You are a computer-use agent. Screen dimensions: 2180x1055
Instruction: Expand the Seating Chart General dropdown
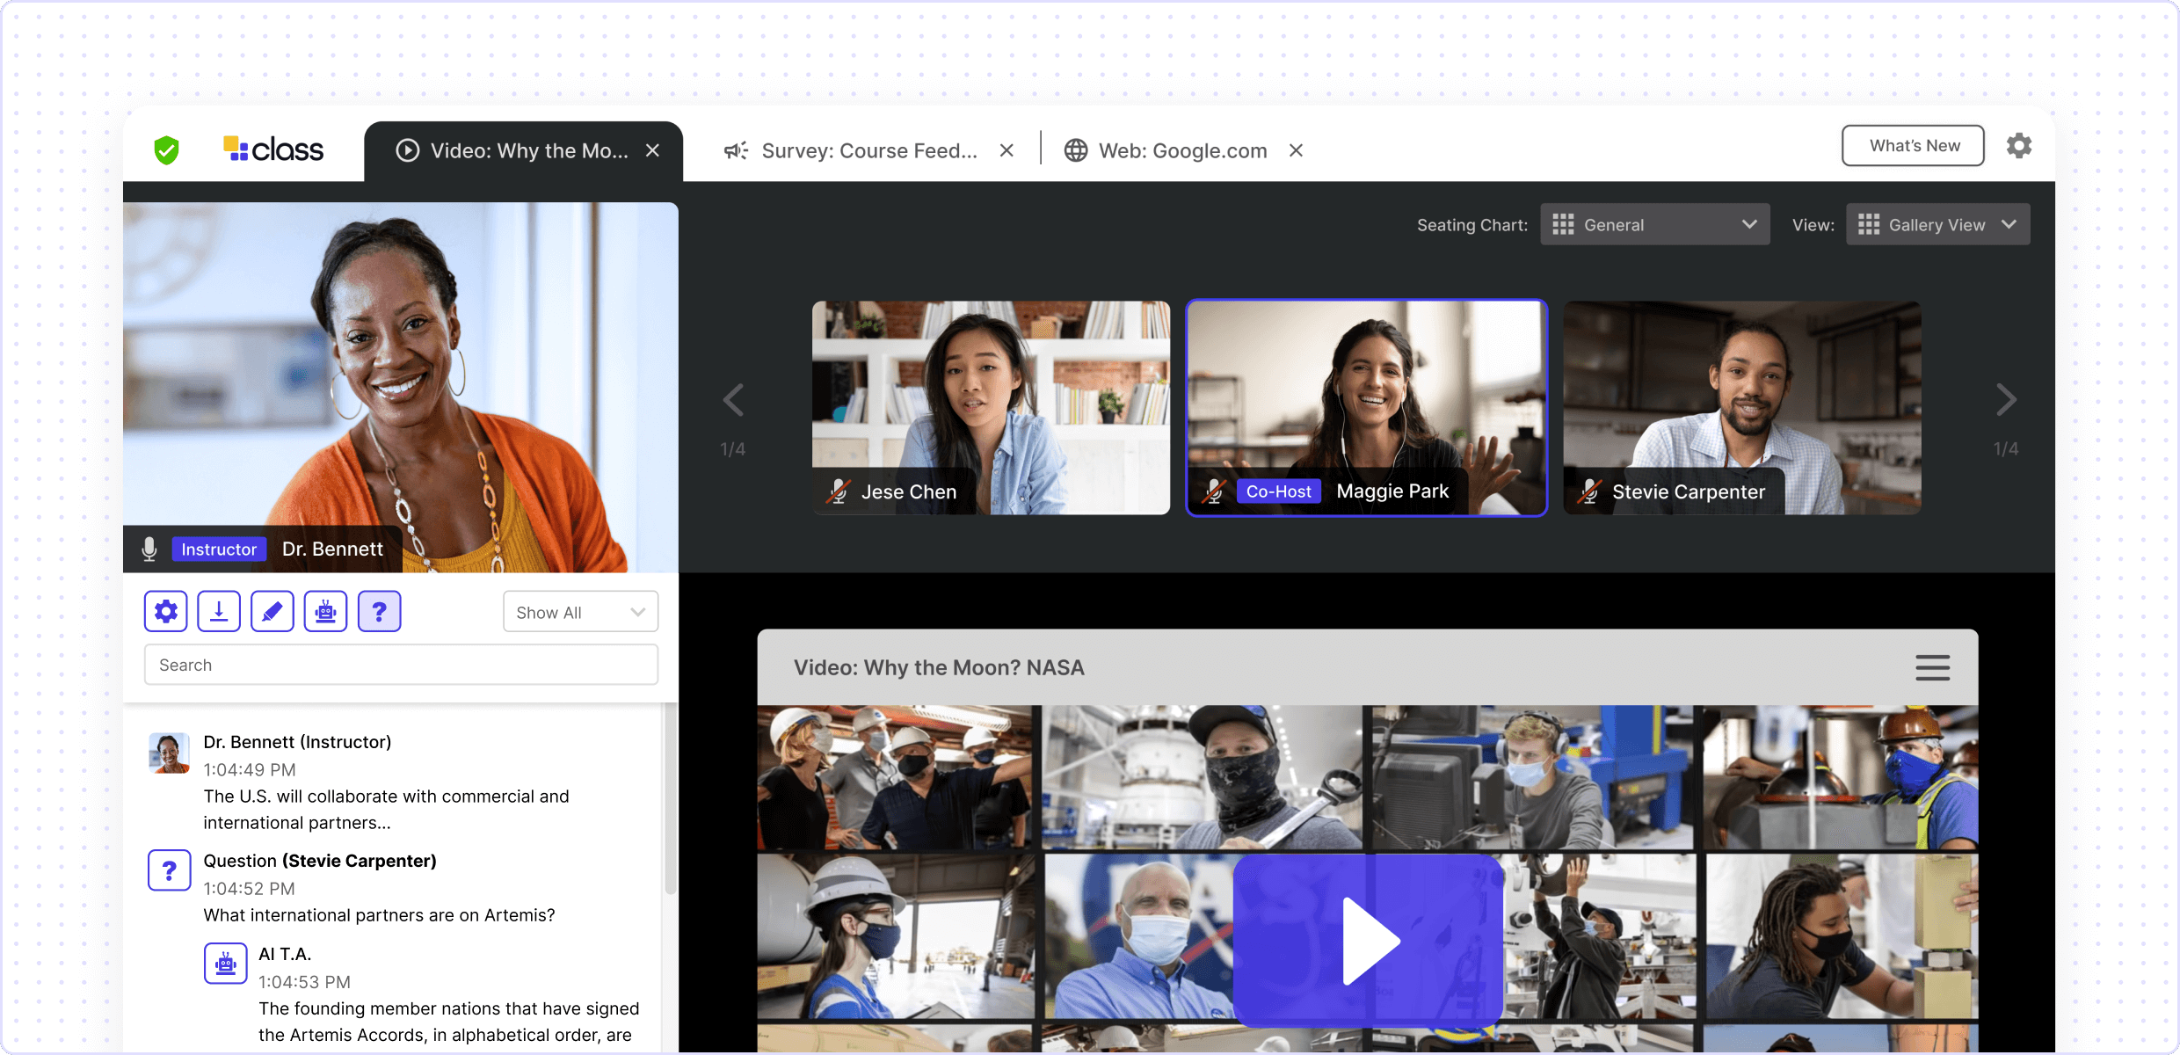(1654, 225)
